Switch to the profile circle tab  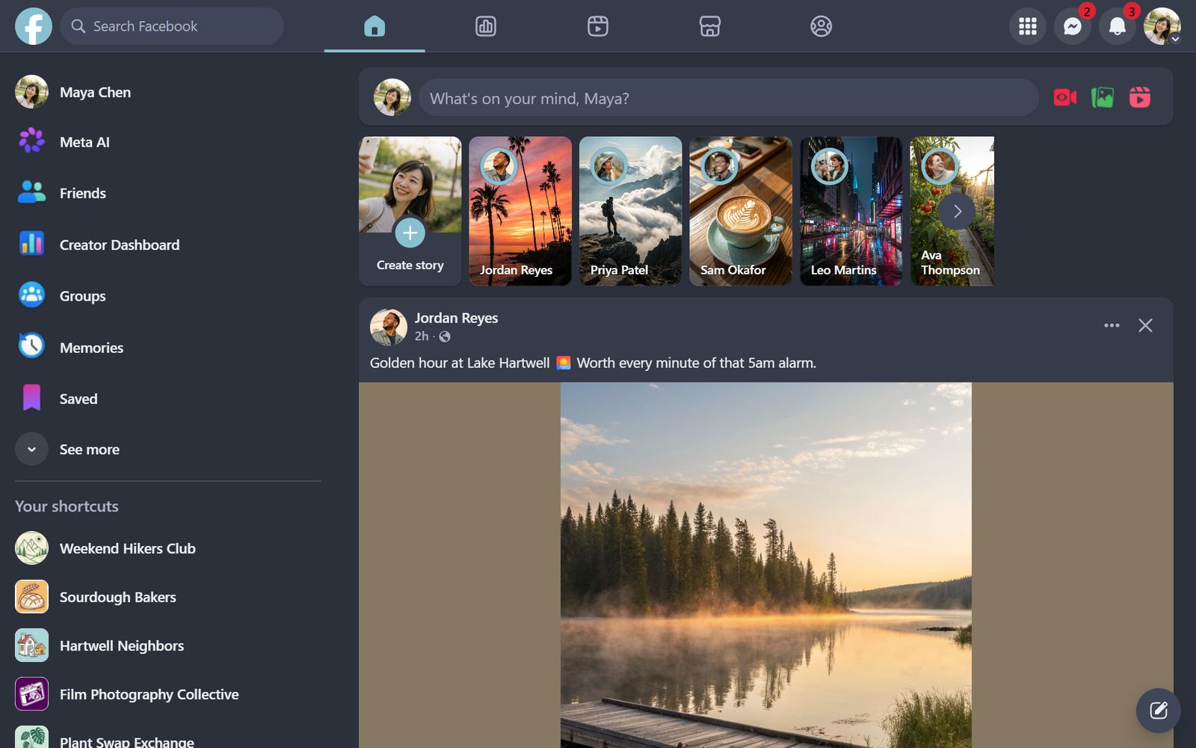821,26
